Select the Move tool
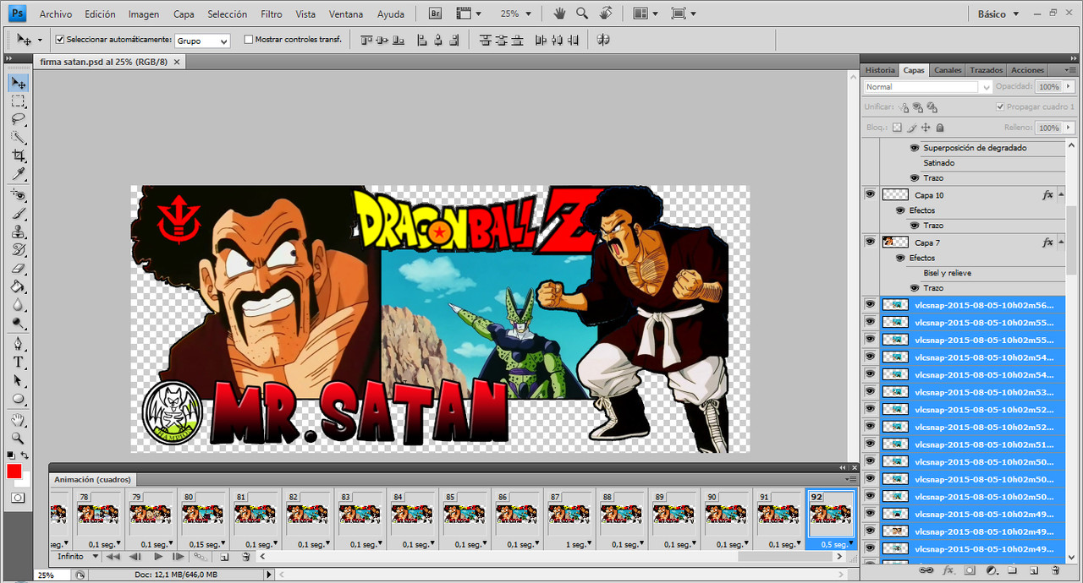This screenshot has width=1083, height=583. click(18, 83)
